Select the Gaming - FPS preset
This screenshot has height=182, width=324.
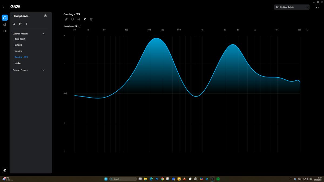pos(21,57)
